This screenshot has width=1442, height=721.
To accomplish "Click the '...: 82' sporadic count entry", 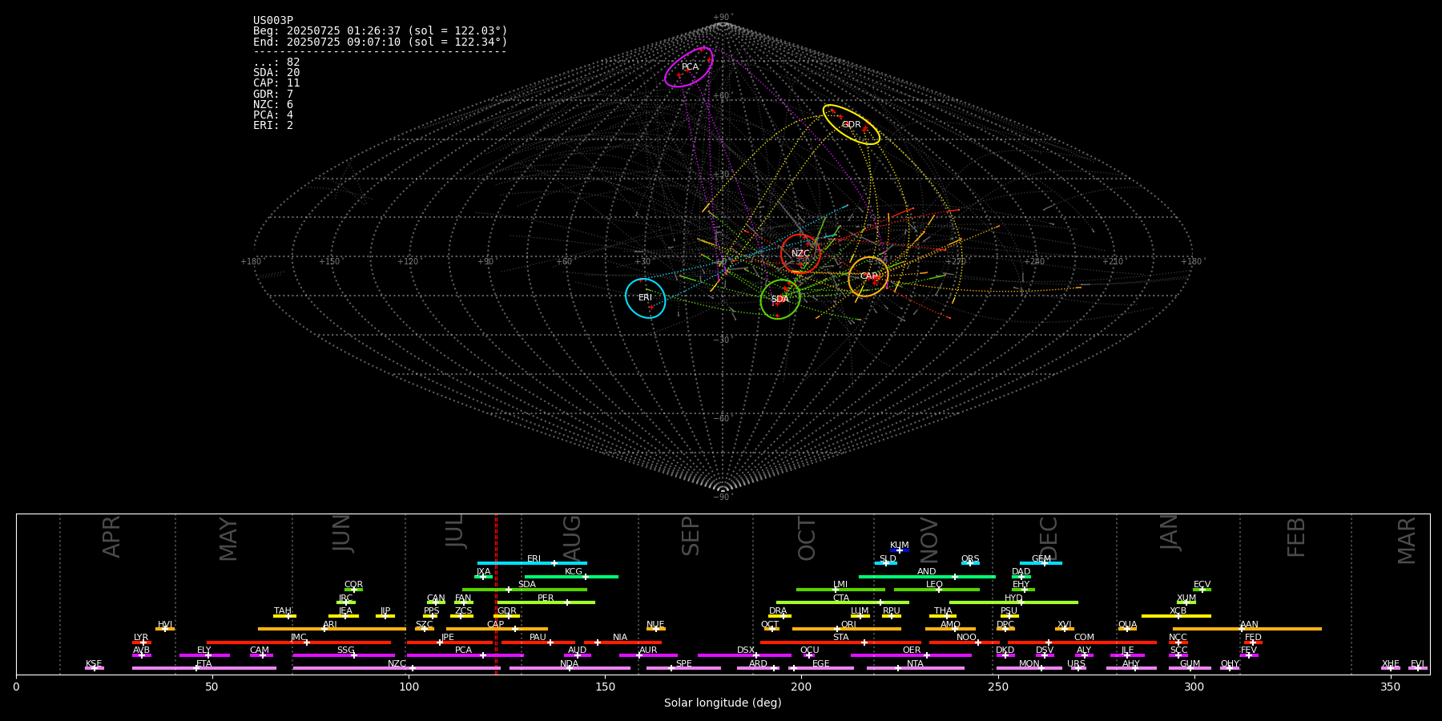I will pos(276,62).
